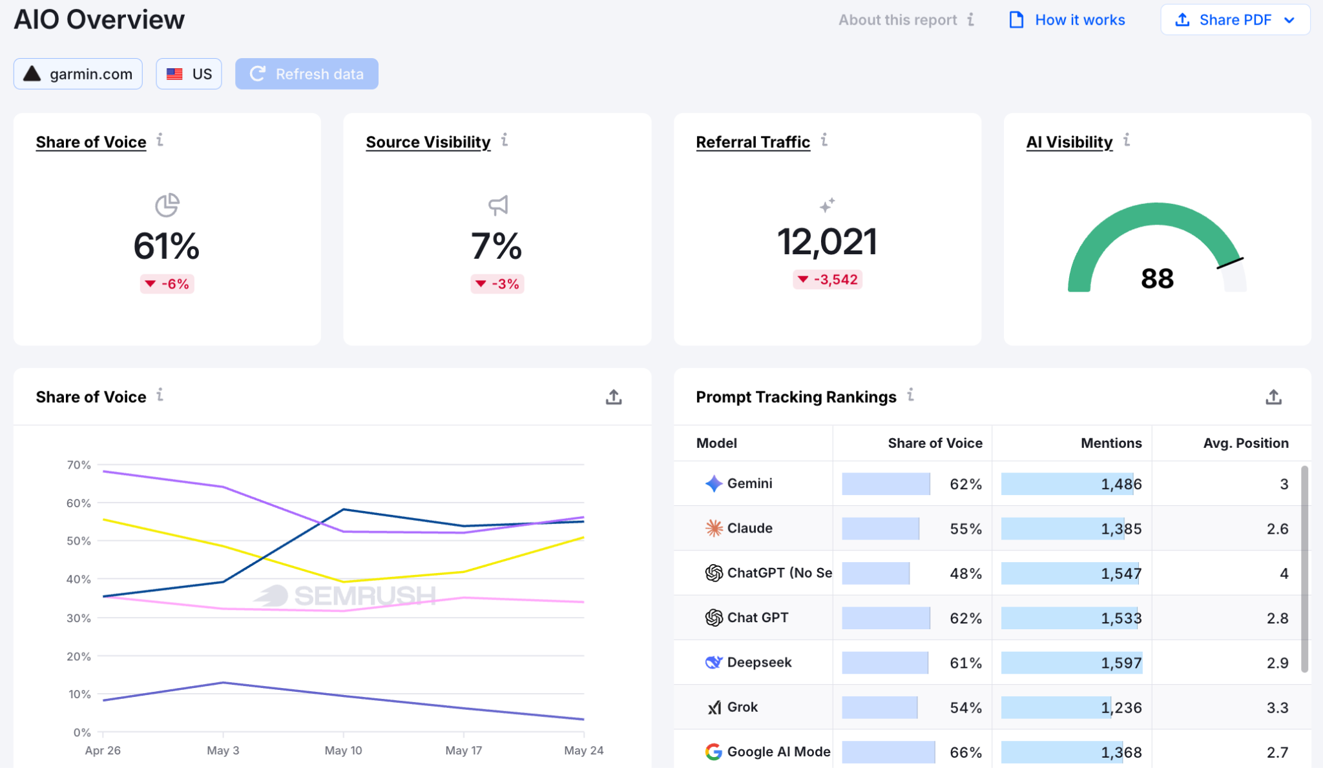Open the Share of Voice card heading link
The height and width of the screenshot is (768, 1323).
[x=91, y=142]
